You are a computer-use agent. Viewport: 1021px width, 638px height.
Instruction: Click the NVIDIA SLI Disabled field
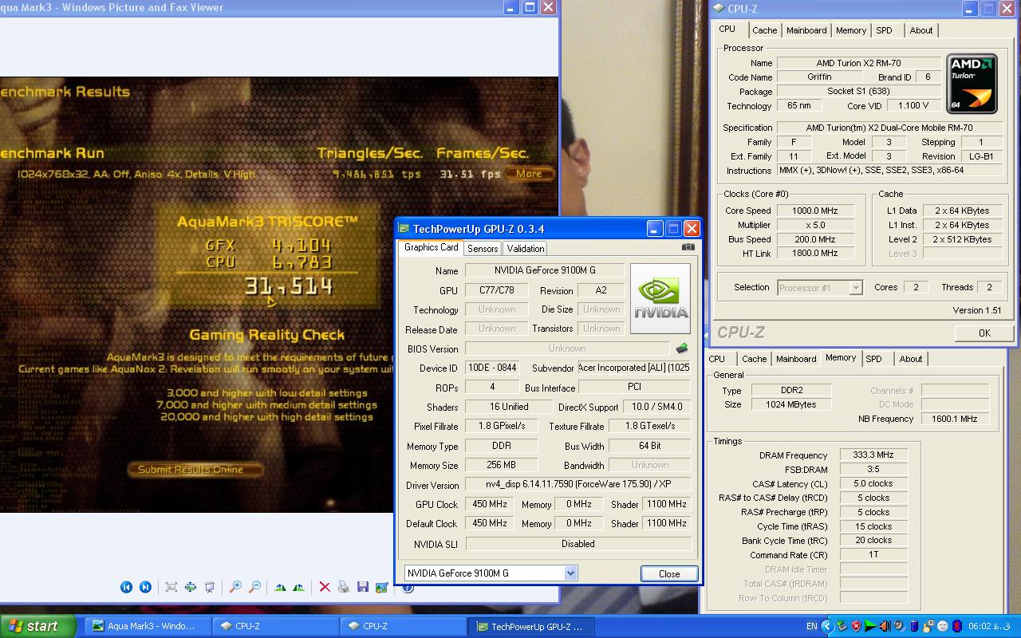[578, 544]
